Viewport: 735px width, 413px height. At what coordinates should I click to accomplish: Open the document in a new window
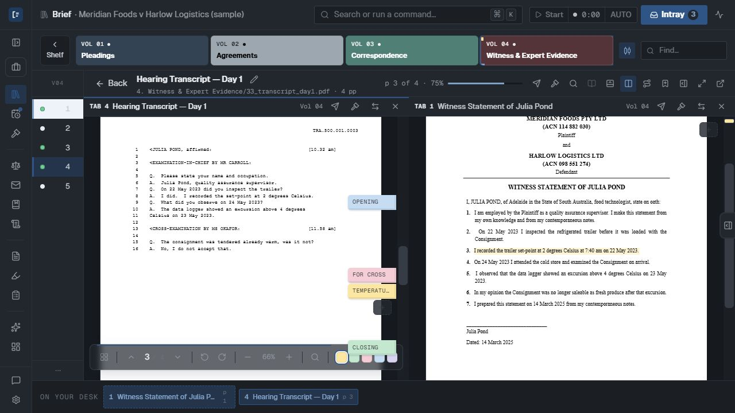(x=720, y=83)
